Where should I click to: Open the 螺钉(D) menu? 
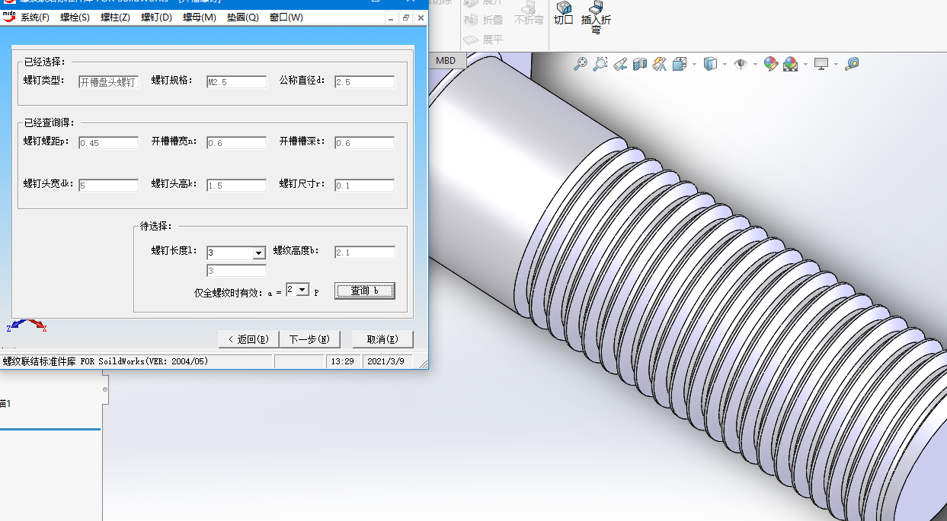pos(156,17)
